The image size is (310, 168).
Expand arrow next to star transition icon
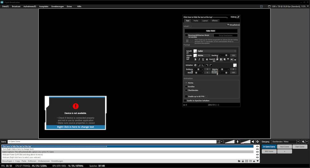307,141
